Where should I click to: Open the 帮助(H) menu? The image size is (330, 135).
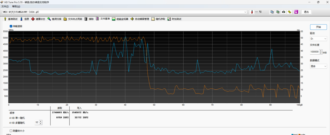pyautogui.click(x=16, y=6)
